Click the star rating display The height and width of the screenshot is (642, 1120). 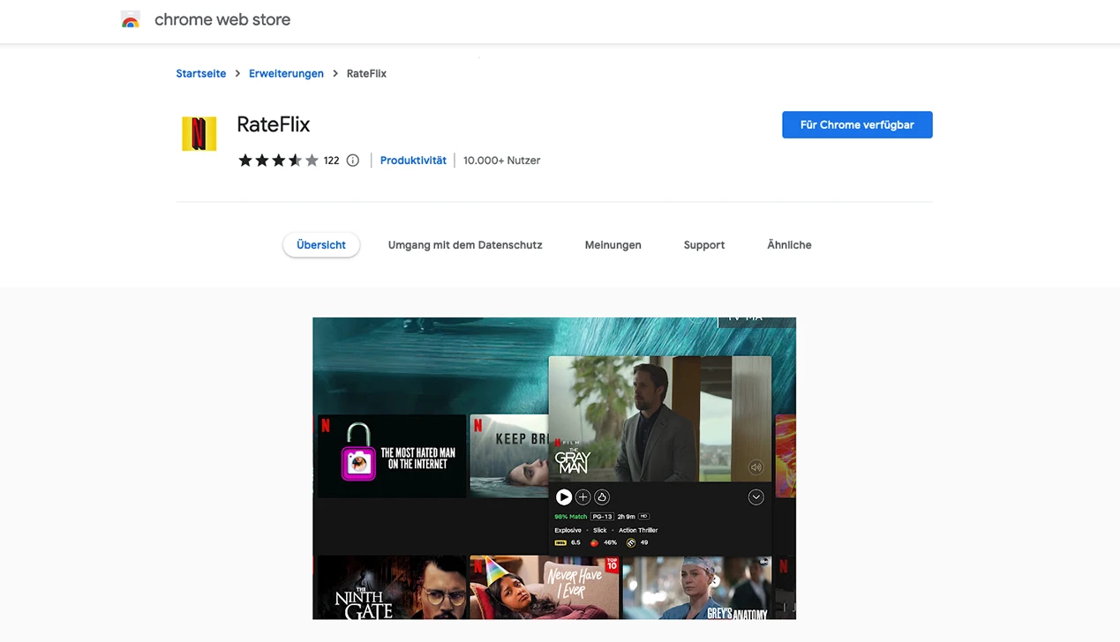(278, 160)
